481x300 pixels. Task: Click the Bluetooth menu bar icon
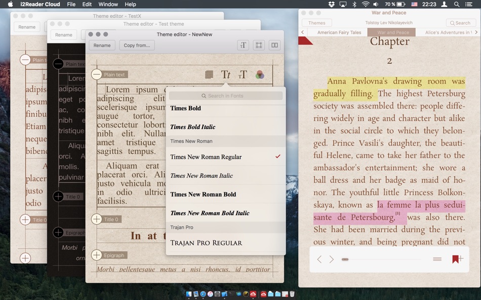(x=354, y=4)
